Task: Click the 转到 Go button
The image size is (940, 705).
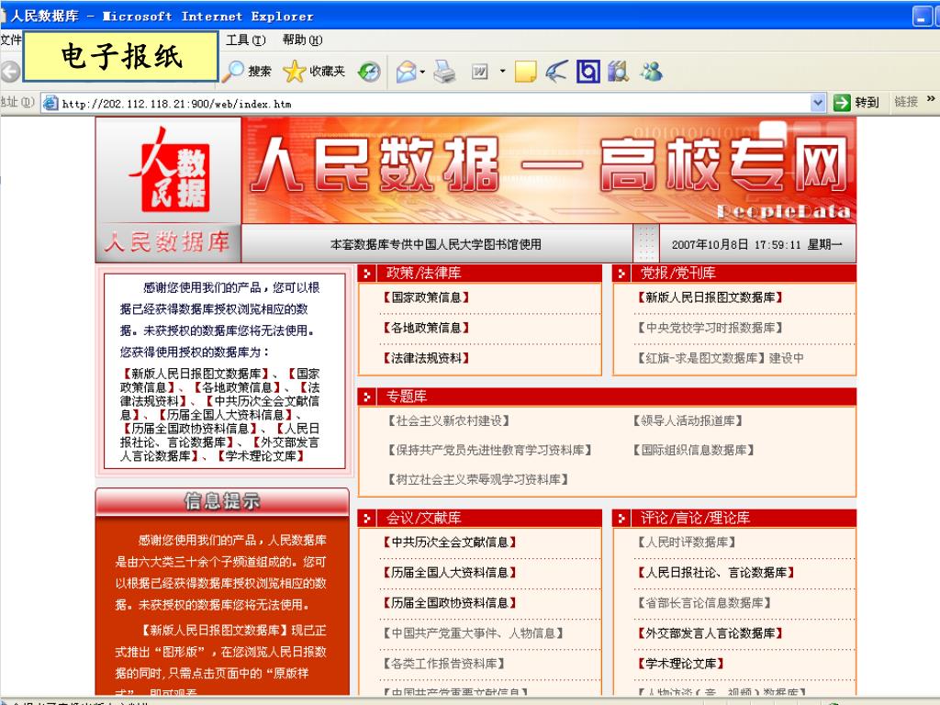Action: pyautogui.click(x=856, y=103)
